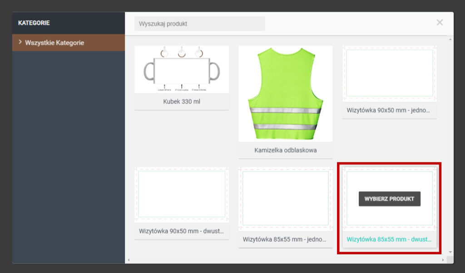
Task: Expand the chevron beside Wszystkie Kategorie
Action: (x=20, y=43)
